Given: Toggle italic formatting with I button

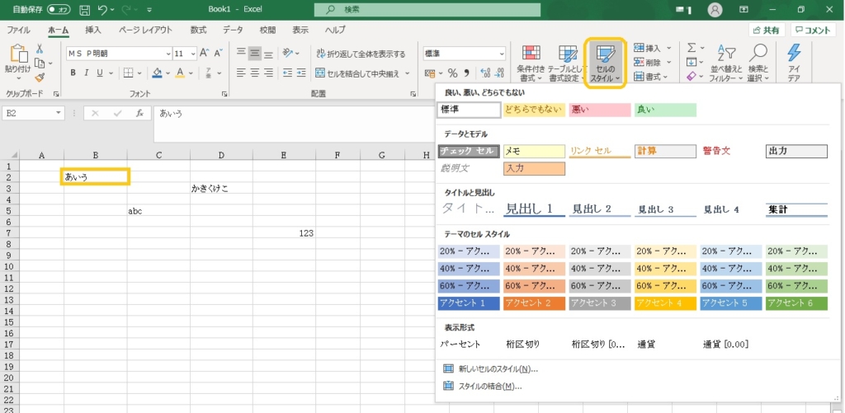Looking at the screenshot, I should click(x=87, y=73).
